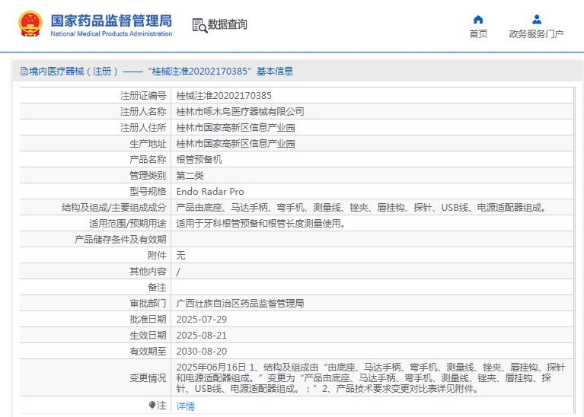Click 适用于牙科根管预备和根管长度测量使用 text
Image resolution: width=584 pixels, height=417 pixels.
click(260, 224)
